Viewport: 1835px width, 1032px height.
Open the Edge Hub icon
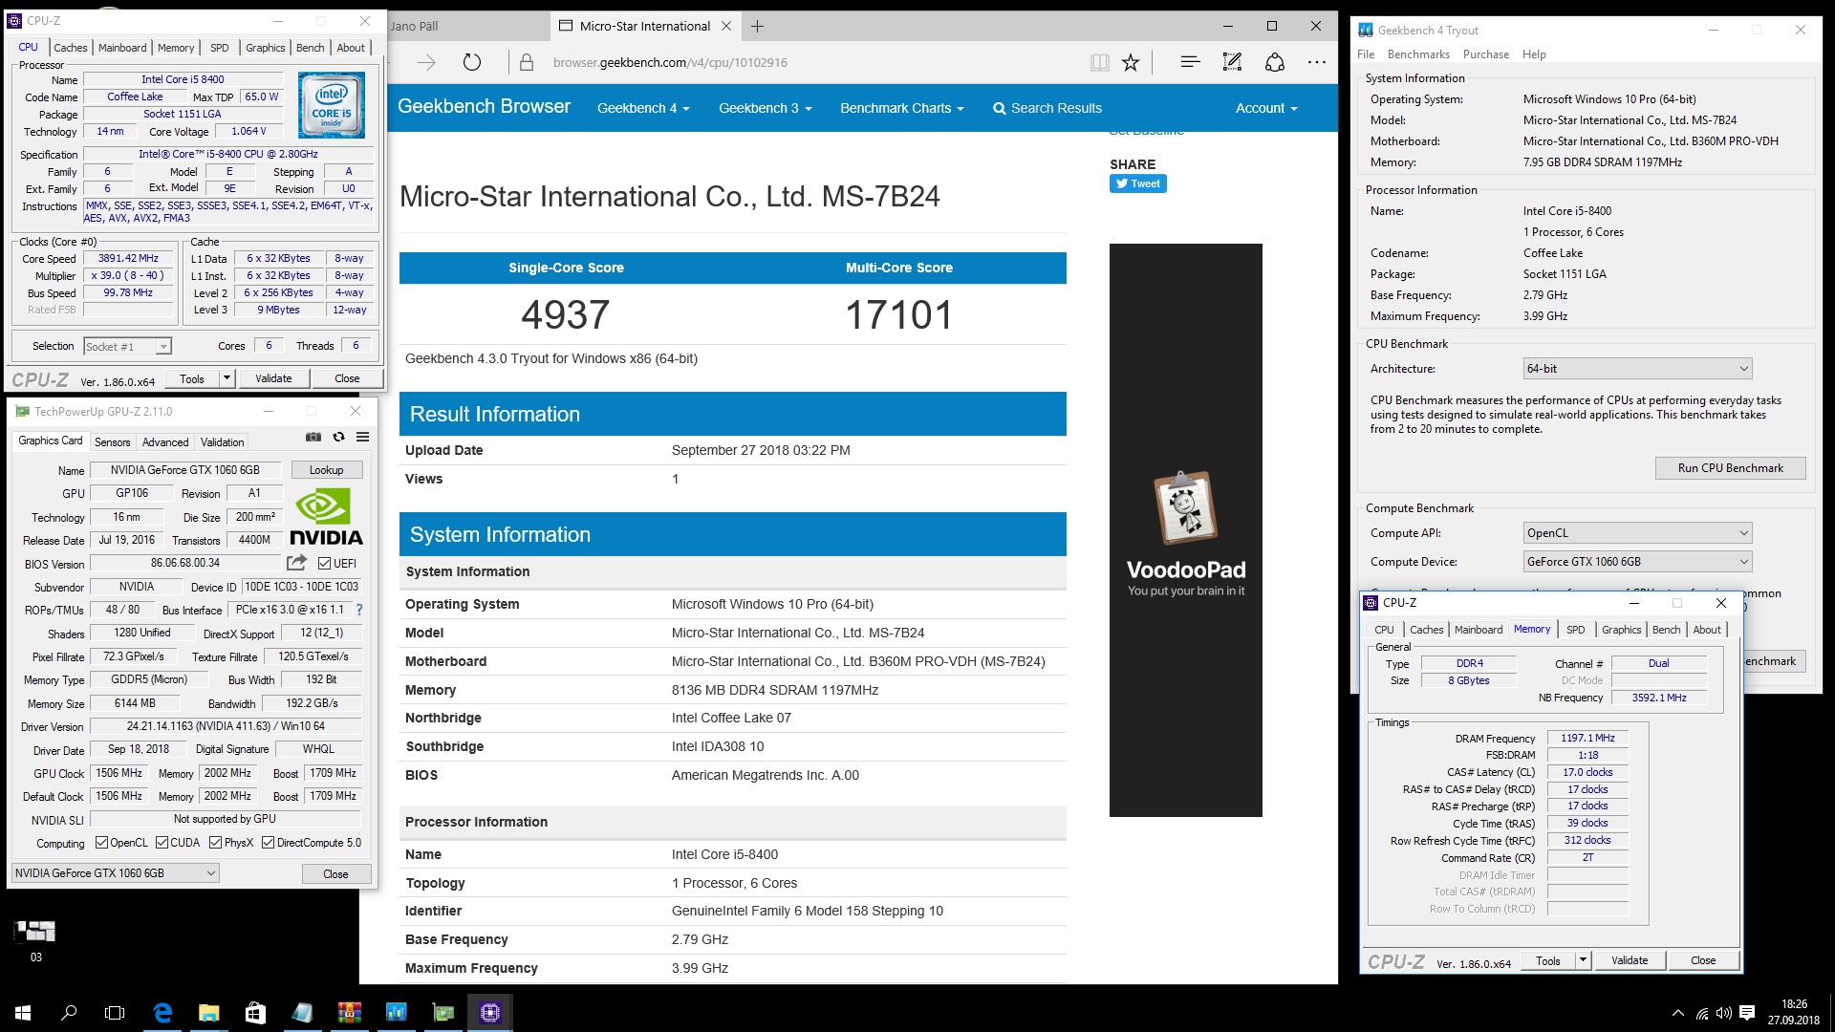(x=1190, y=63)
